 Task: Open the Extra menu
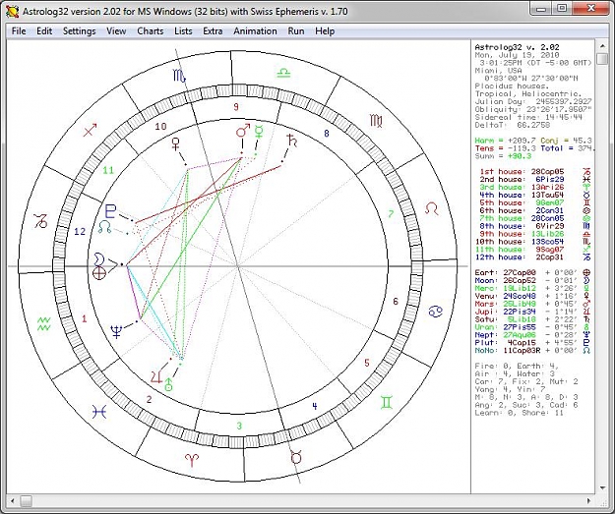pos(213,30)
